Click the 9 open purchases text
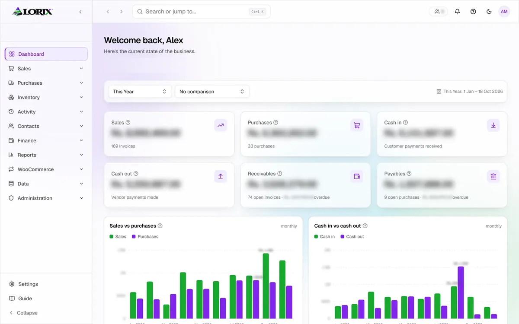The height and width of the screenshot is (324, 519). [402, 197]
